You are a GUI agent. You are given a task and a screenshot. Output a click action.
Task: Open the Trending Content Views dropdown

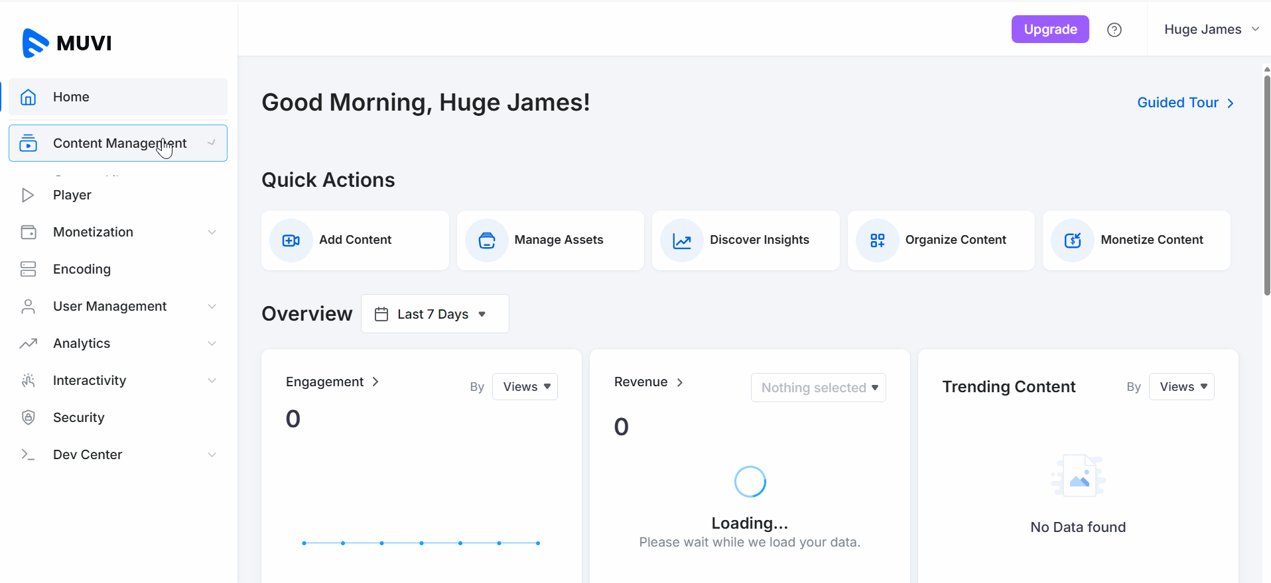(x=1181, y=387)
